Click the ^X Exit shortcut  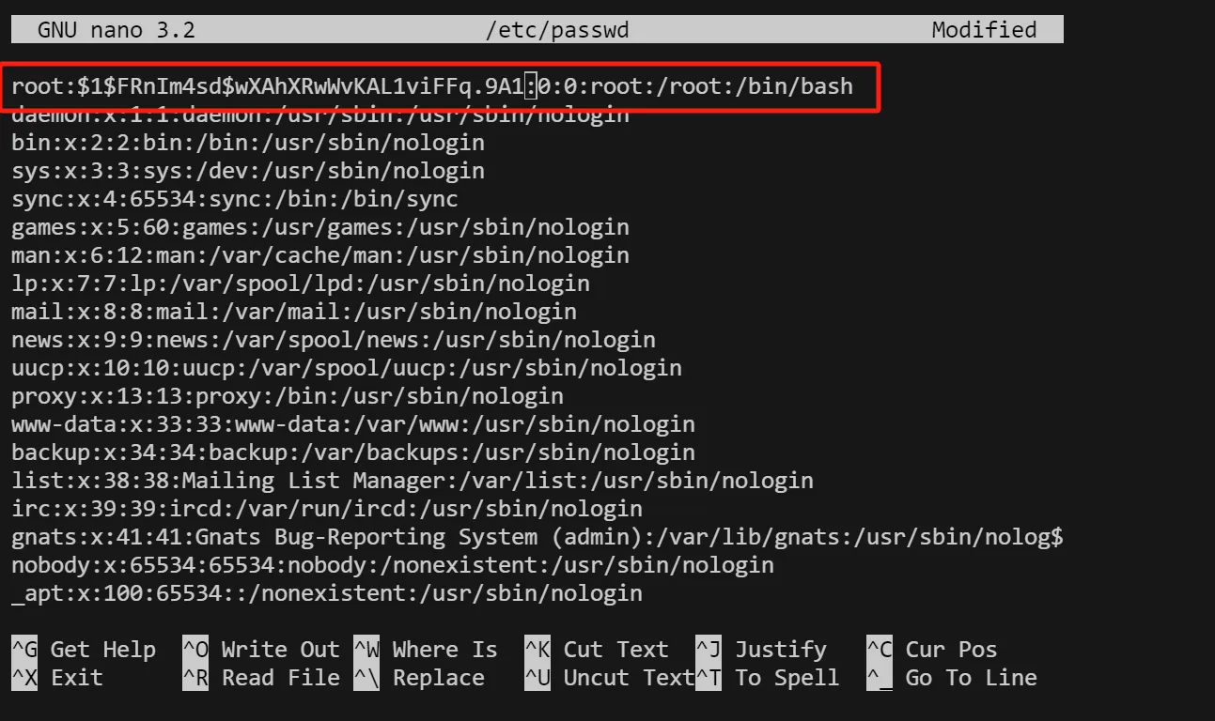57,678
